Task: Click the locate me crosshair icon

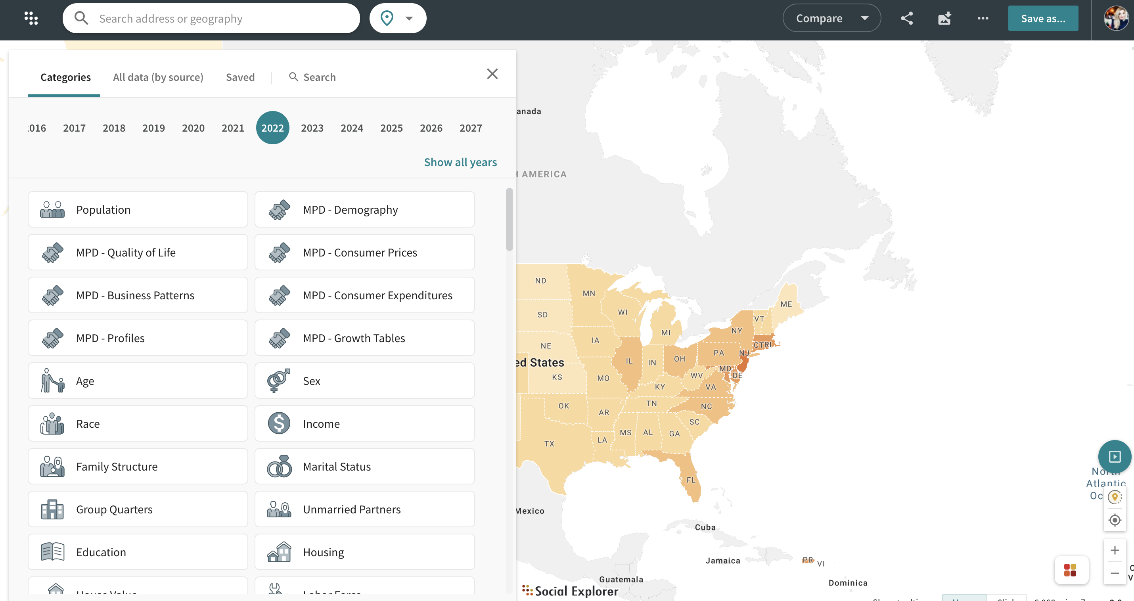Action: point(1114,520)
